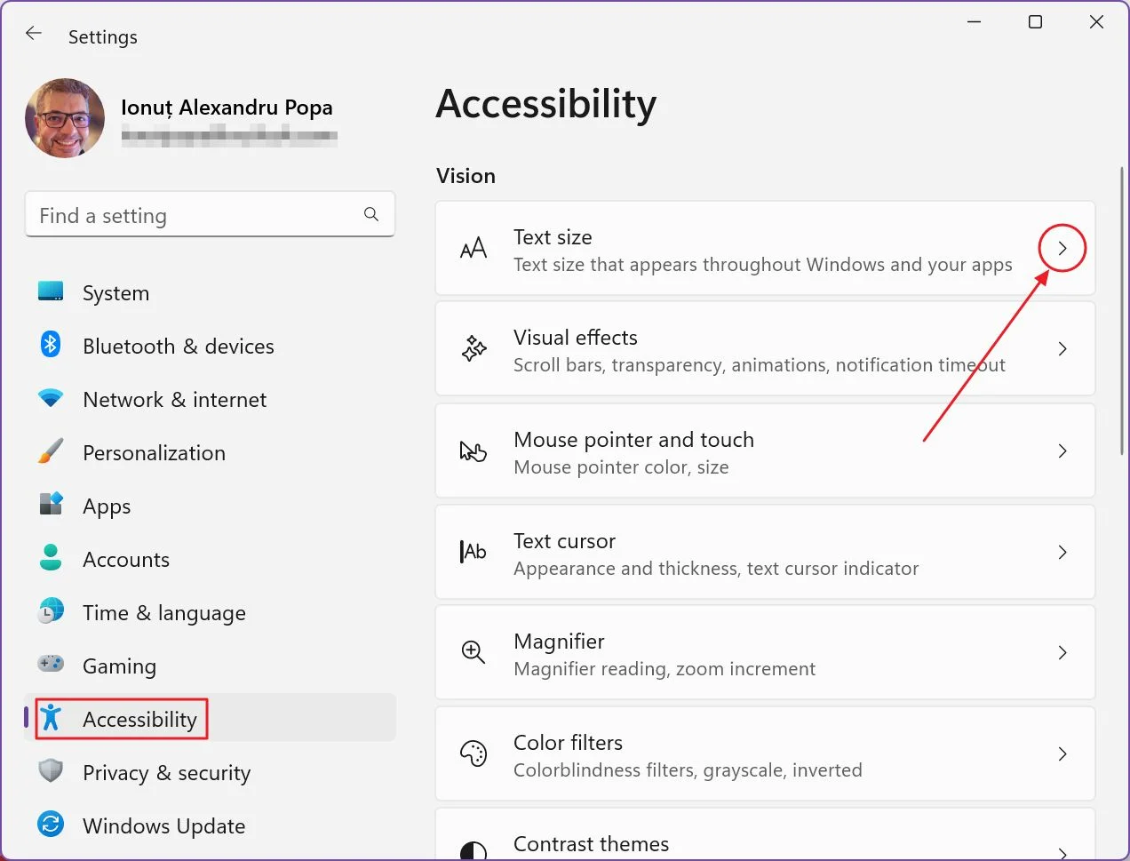The image size is (1130, 861).
Task: Minimize the Settings window
Action: pos(975,21)
